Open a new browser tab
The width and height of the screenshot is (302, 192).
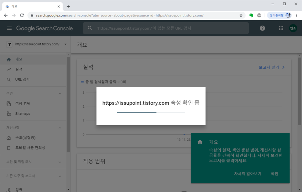[68, 6]
